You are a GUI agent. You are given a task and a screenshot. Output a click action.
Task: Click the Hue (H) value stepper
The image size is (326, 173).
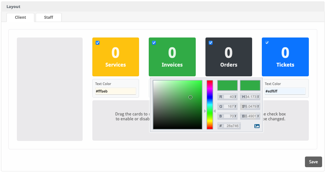pos(258,97)
